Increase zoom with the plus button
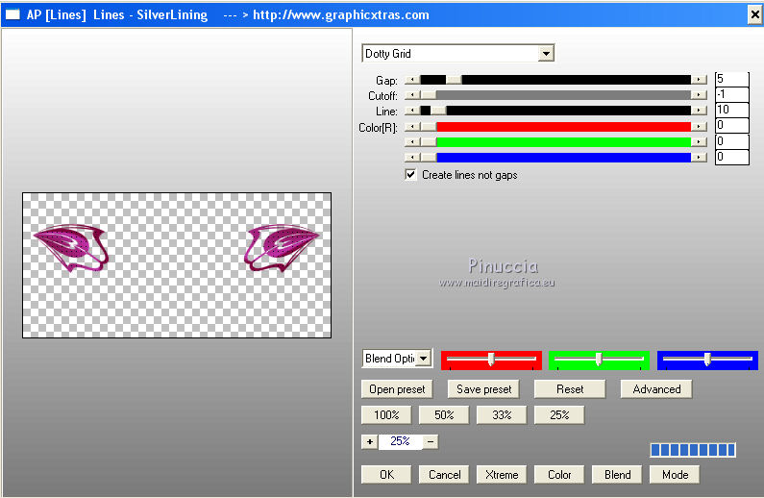The image size is (764, 498). click(370, 442)
